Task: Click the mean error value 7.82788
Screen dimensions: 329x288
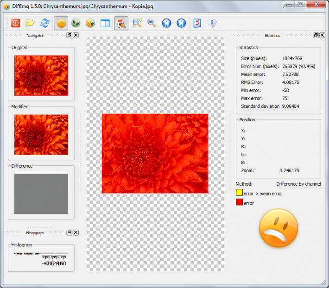Action: pyautogui.click(x=290, y=75)
